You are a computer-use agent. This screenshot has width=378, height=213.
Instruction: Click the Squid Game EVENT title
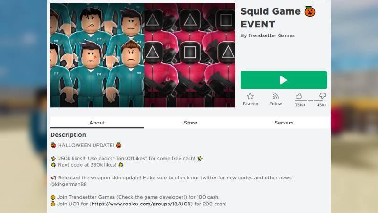(270, 18)
